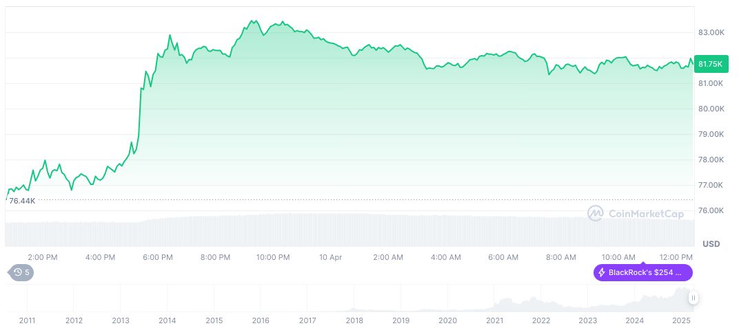Click the CoinMarketCap watermark logo icon
Viewport: 739px width, 328px height.
click(596, 214)
